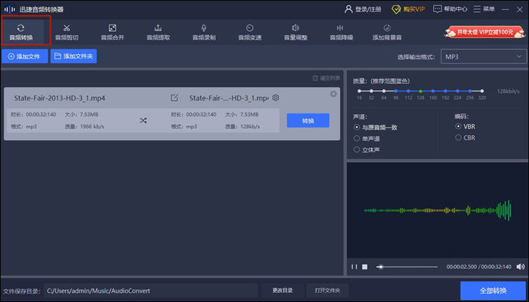Stop the audio preview playback
529x302 pixels.
(x=365, y=267)
